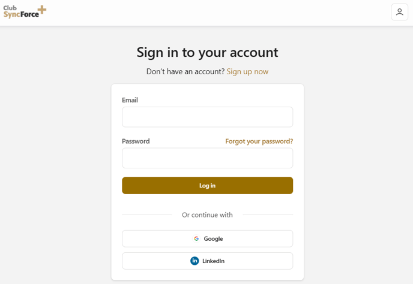The width and height of the screenshot is (413, 284).
Task: Click the LinkedIn in icon
Action: (x=194, y=261)
